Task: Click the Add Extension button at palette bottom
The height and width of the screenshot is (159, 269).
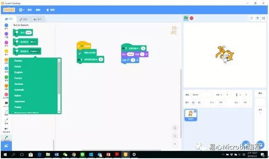Action: coord(6,146)
